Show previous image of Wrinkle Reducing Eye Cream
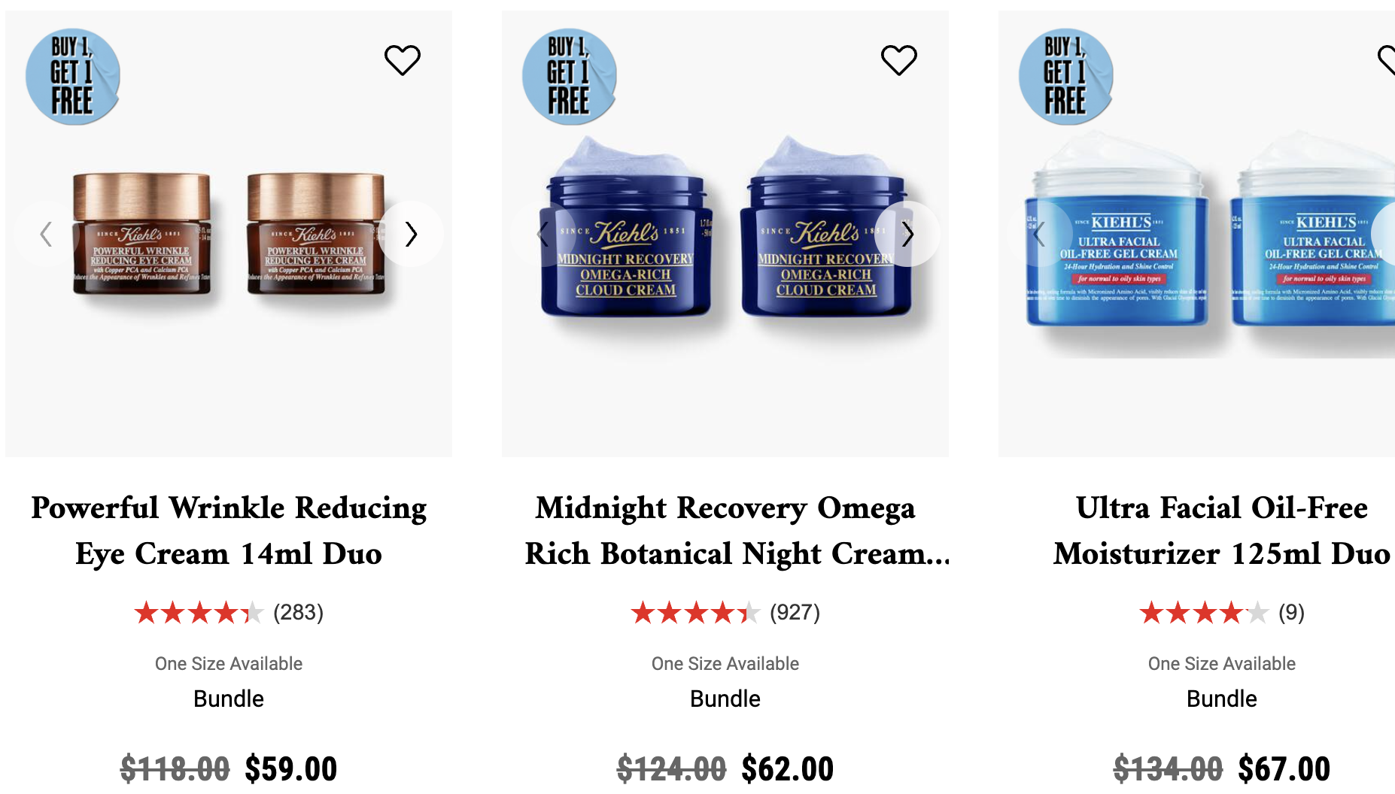This screenshot has height=794, width=1395. click(x=47, y=234)
